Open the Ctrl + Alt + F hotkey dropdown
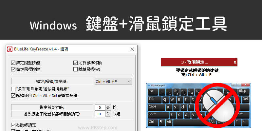The height and width of the screenshot is (131, 262). (113, 82)
